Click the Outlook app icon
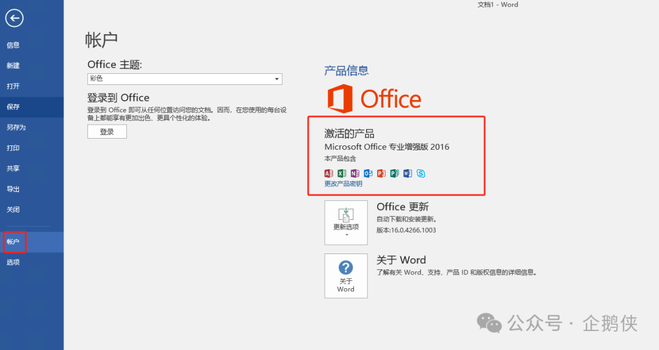 pos(368,173)
